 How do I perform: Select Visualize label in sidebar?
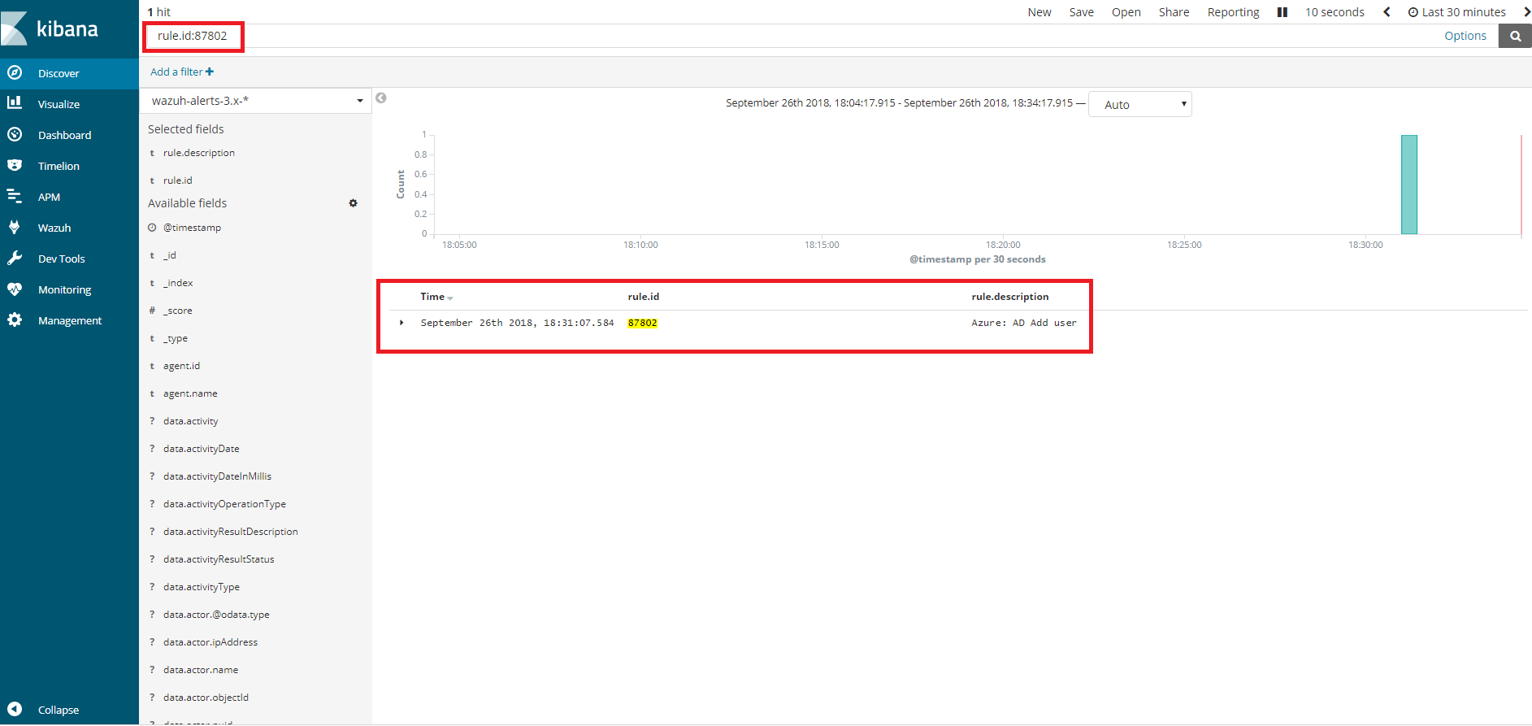[x=59, y=104]
